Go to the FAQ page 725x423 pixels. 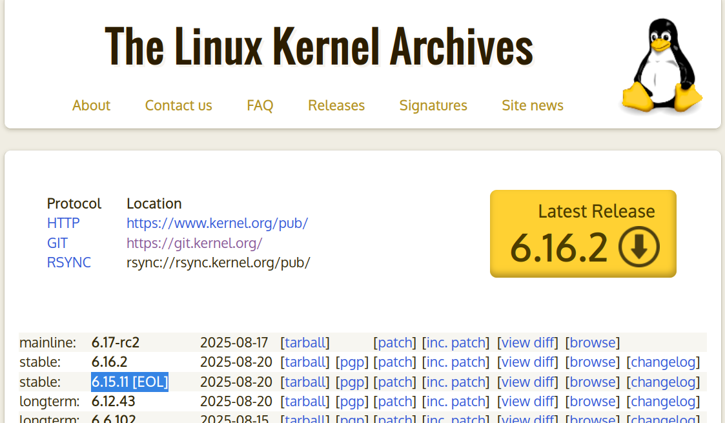260,105
